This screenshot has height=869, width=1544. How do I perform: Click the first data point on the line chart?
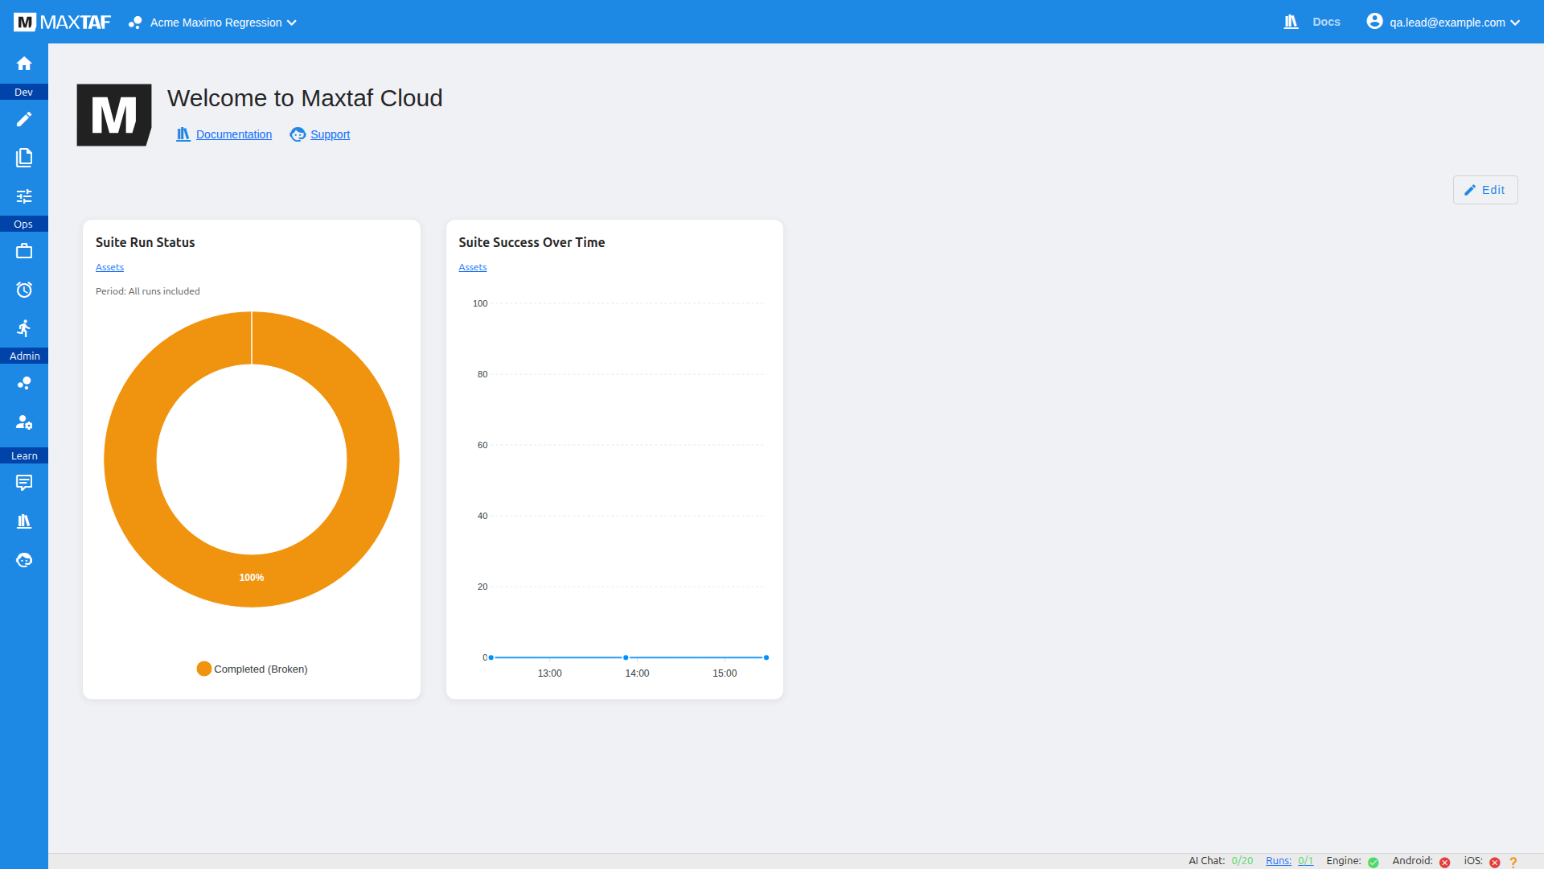[x=491, y=657]
